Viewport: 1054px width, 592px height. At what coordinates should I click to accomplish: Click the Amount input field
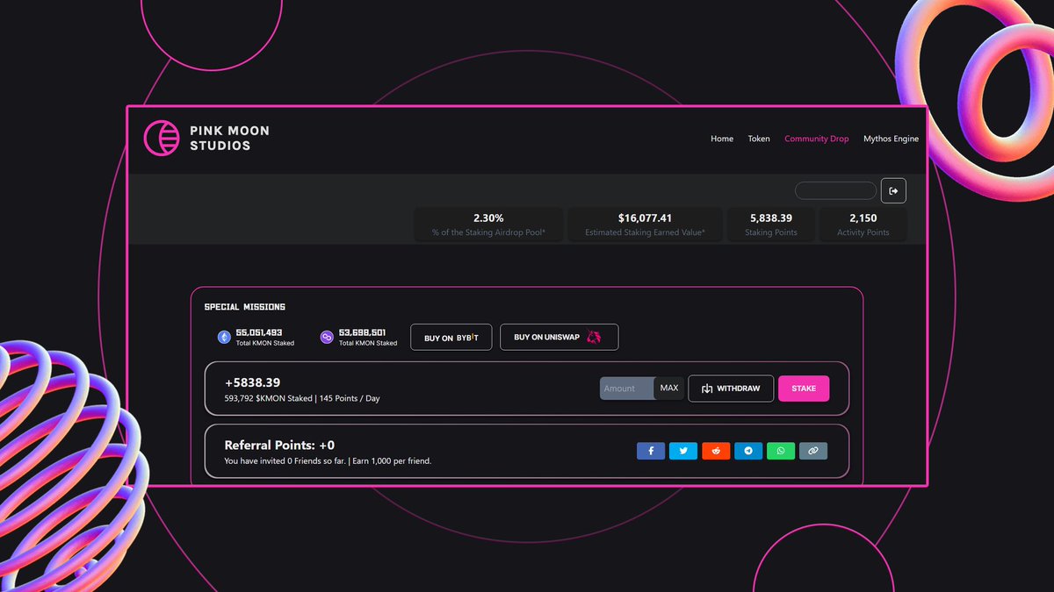pos(625,388)
